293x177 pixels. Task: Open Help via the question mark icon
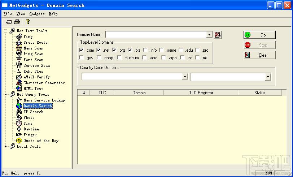point(28,22)
